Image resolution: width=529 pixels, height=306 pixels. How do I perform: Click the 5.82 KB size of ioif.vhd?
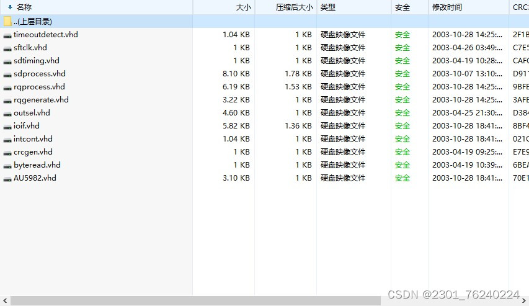pyautogui.click(x=236, y=126)
